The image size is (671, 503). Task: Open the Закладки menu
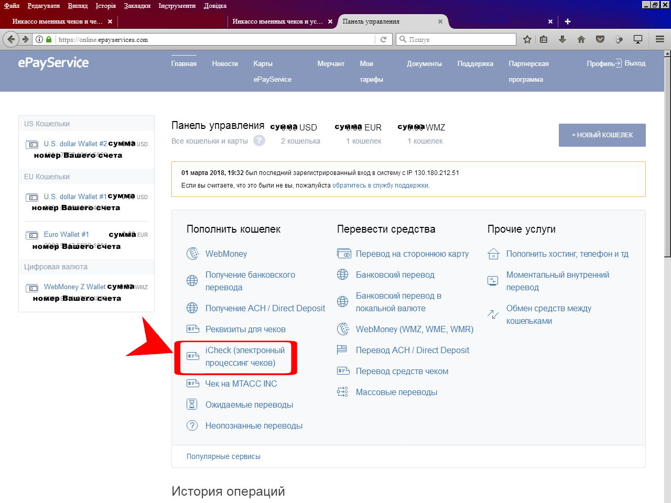(x=137, y=6)
